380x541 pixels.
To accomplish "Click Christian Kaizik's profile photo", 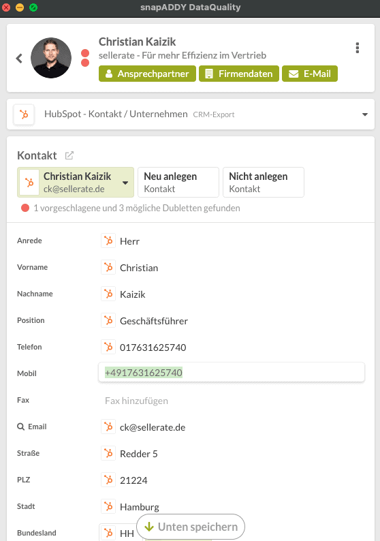I will click(x=51, y=58).
